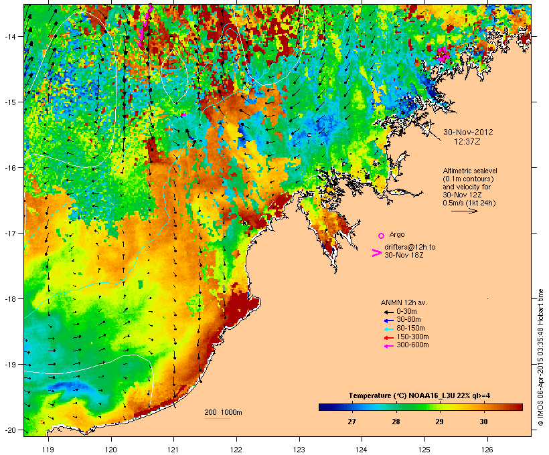Click the colorbar tick value 30

[x=483, y=422]
